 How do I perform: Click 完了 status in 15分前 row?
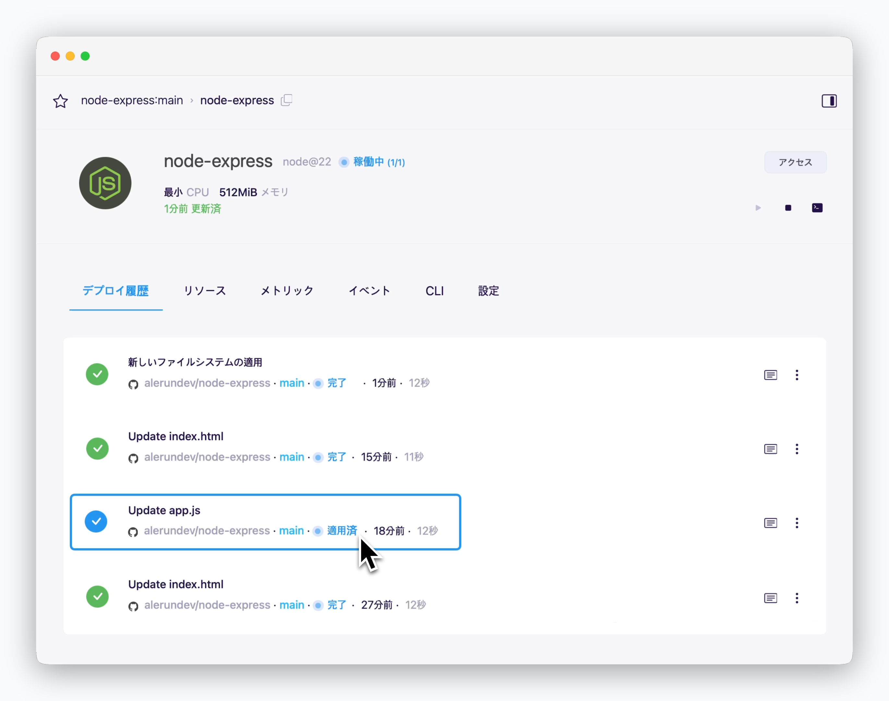[337, 457]
